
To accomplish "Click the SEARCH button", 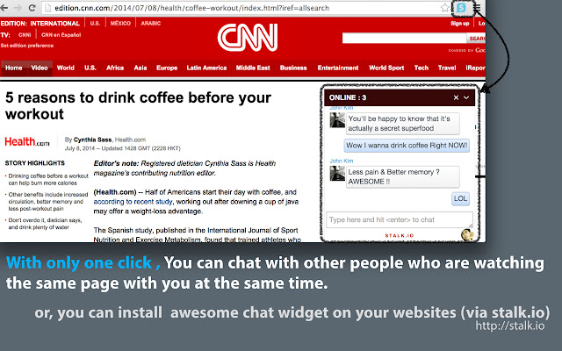I will (476, 38).
